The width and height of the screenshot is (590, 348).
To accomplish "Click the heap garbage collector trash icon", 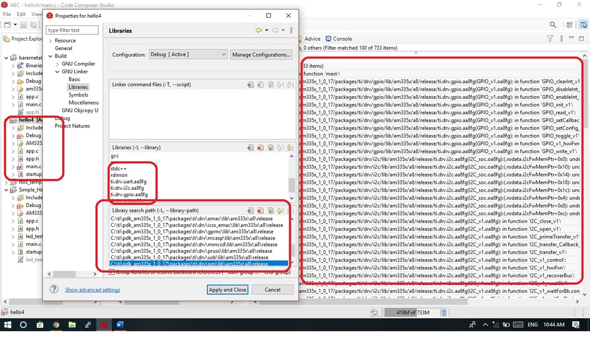I will tap(444, 313).
